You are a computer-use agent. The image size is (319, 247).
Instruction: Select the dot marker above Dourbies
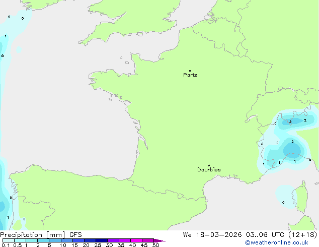[x=209, y=165]
